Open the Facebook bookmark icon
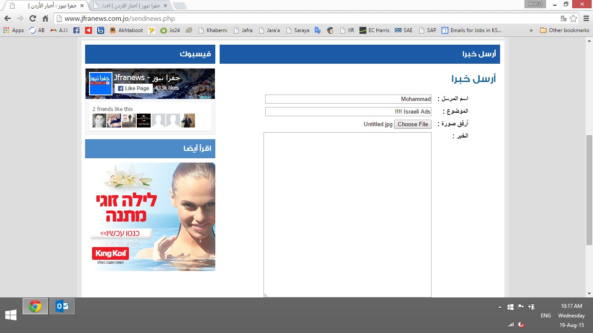The width and height of the screenshot is (593, 333). pyautogui.click(x=76, y=30)
